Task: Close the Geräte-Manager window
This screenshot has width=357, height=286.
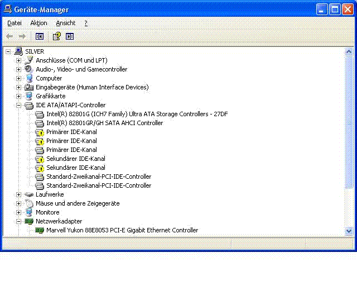Action: [x=348, y=10]
